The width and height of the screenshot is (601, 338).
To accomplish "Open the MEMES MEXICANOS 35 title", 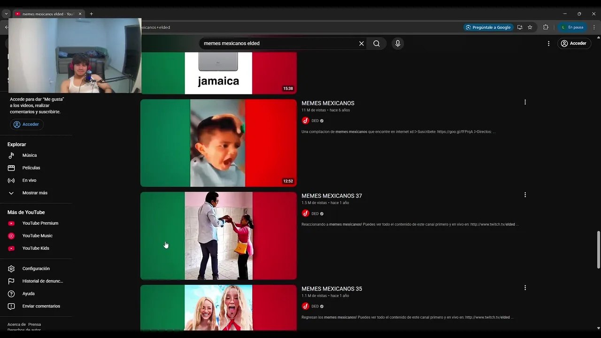I will 331,289.
